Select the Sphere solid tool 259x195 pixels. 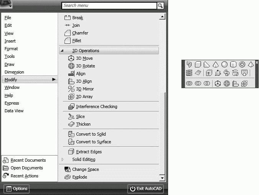tap(224, 64)
